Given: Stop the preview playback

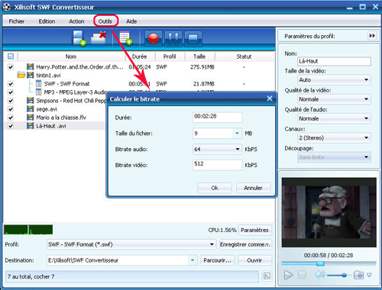Looking at the screenshot, I should (x=302, y=275).
